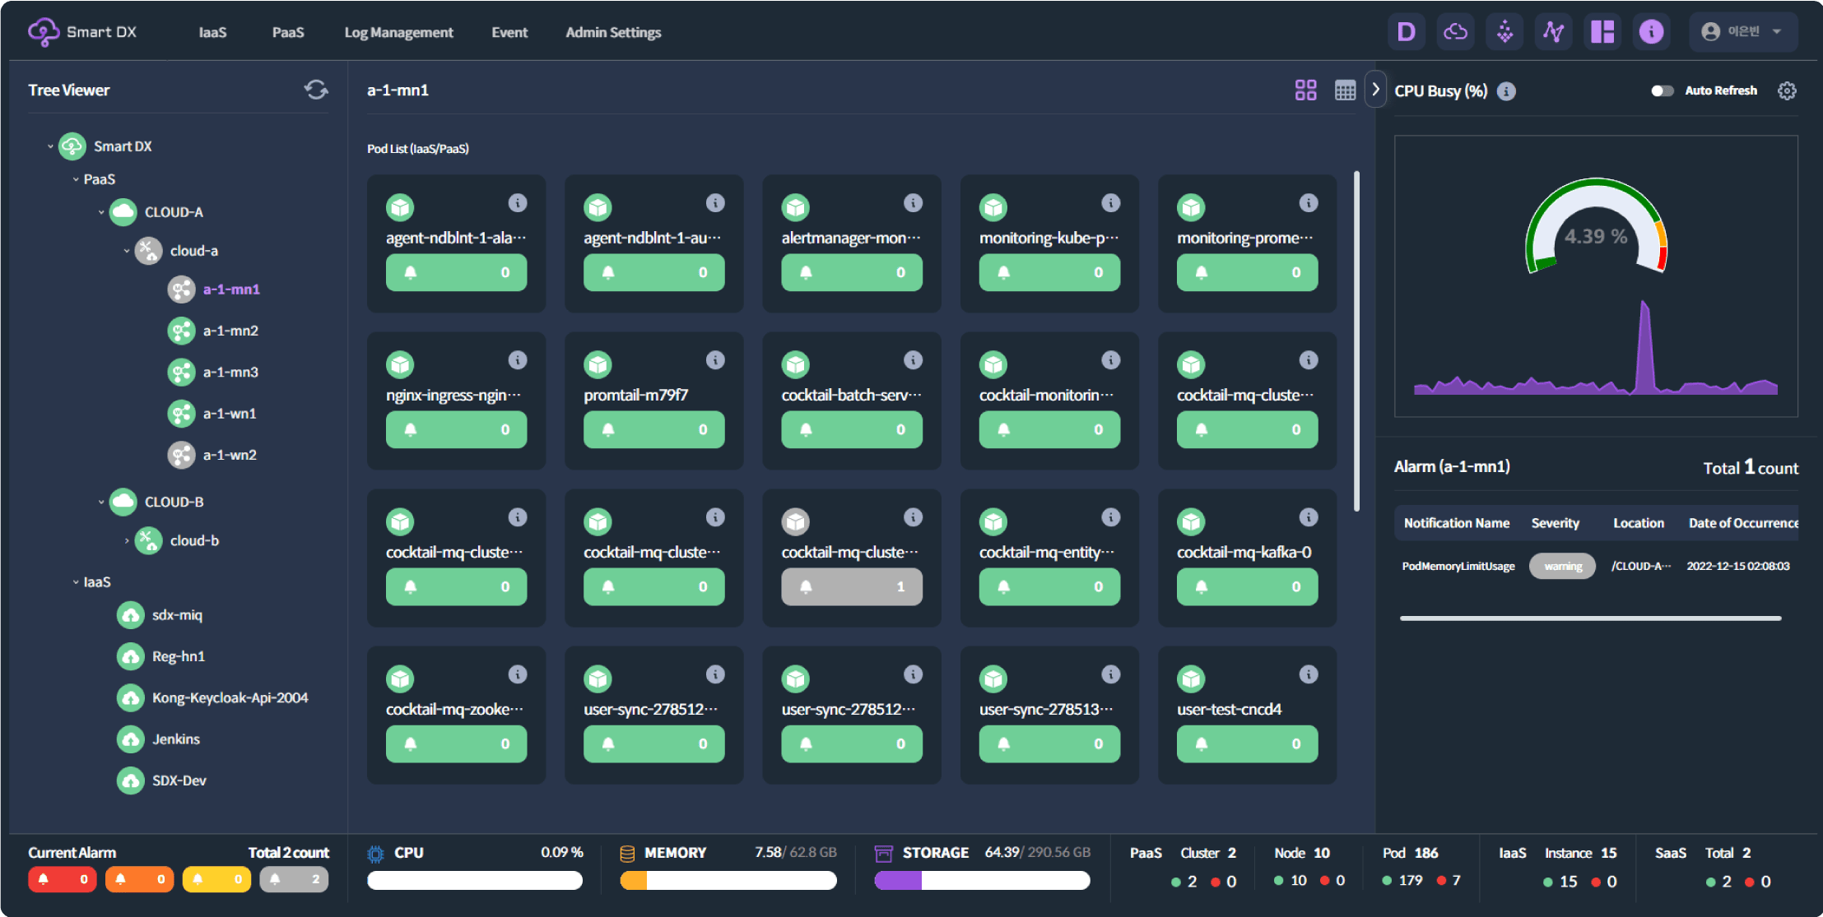
Task: Select a-1-mn2 node in tree
Action: pyautogui.click(x=230, y=331)
